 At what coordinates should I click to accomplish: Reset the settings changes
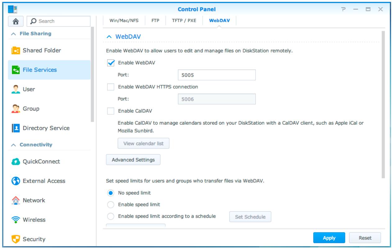[x=365, y=238]
